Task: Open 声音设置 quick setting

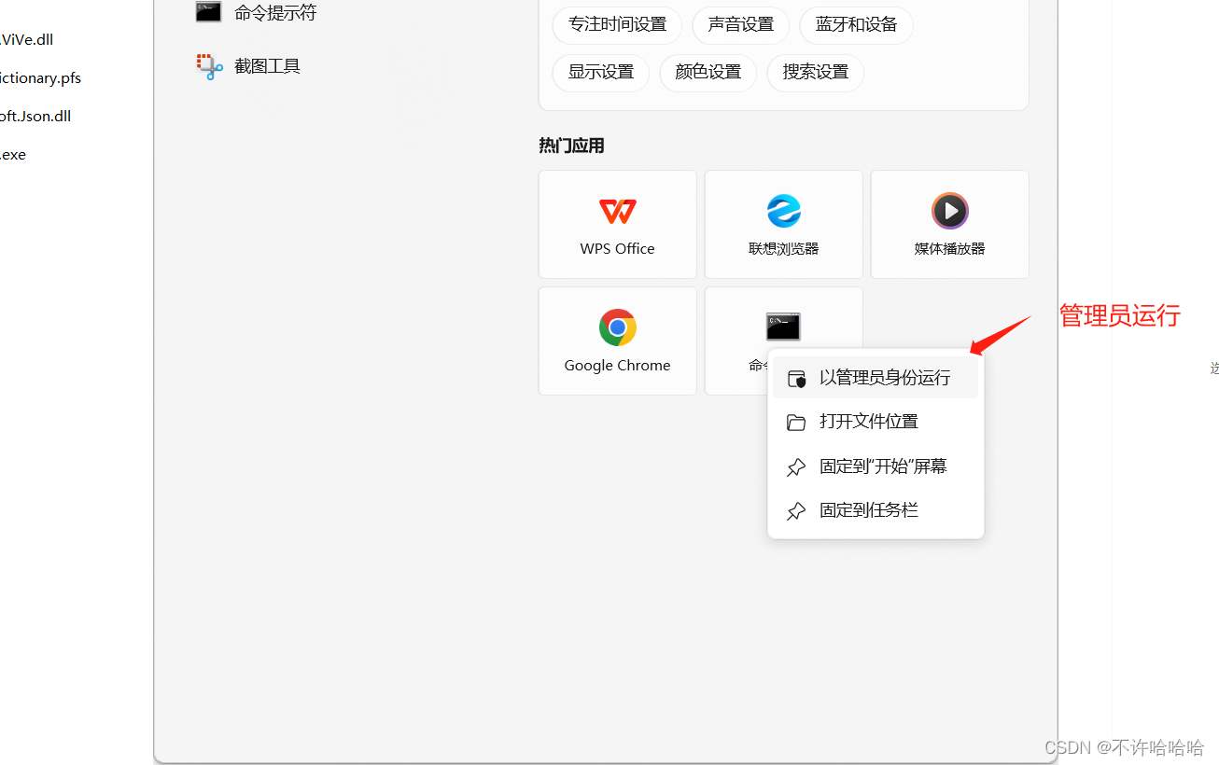Action: [x=741, y=25]
